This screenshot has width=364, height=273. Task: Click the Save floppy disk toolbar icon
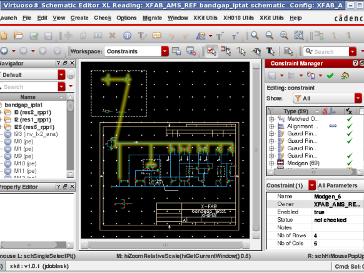(48, 36)
